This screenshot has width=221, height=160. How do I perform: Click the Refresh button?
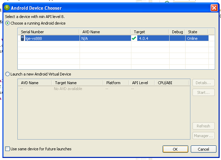[203, 126]
